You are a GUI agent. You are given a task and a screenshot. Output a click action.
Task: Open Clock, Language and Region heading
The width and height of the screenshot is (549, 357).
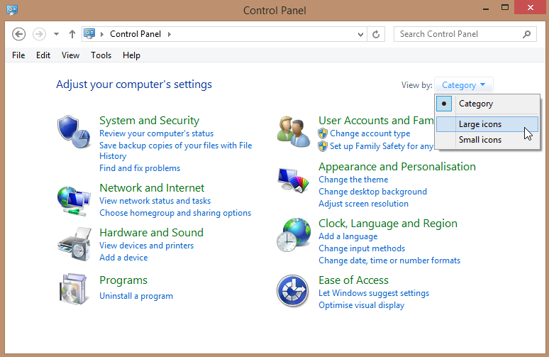coord(388,223)
